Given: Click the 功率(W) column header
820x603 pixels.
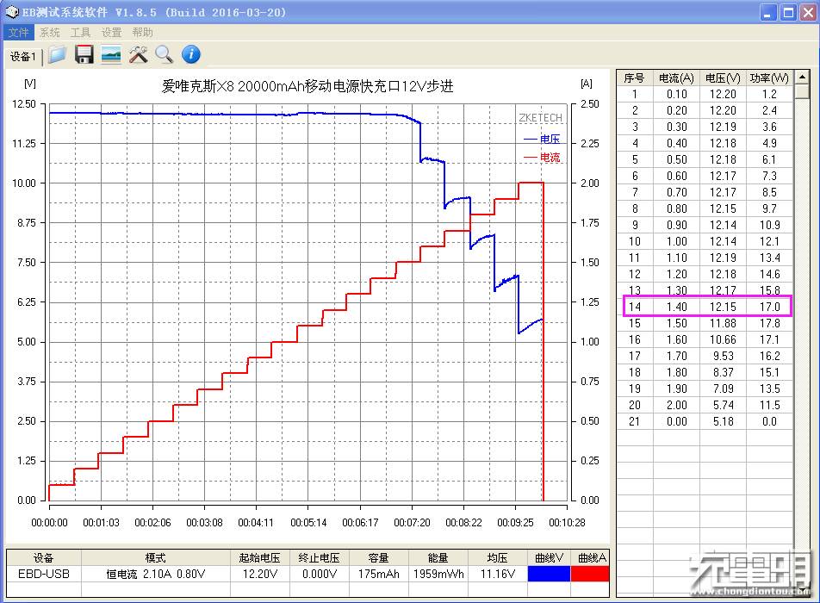Looking at the screenshot, I should coord(769,78).
